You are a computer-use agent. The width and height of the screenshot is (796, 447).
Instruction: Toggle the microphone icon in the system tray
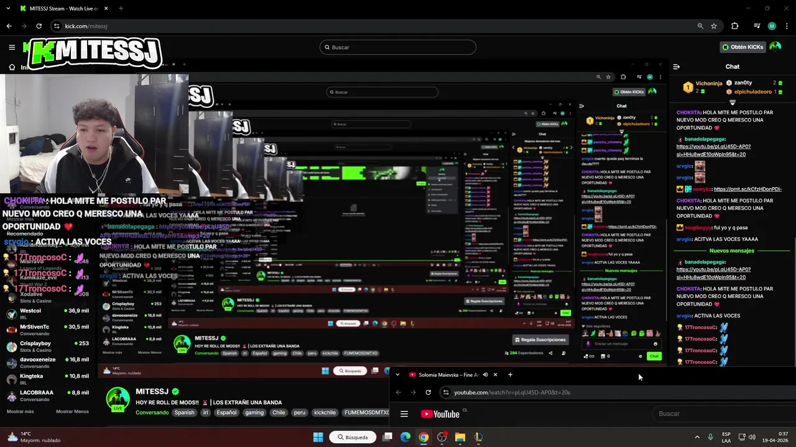pos(710,437)
